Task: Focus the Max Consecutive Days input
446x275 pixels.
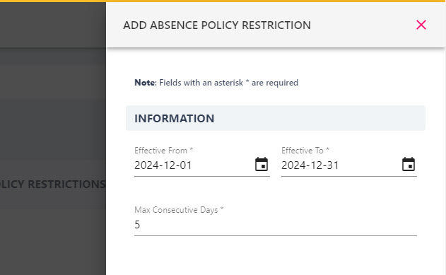Action: pos(276,225)
